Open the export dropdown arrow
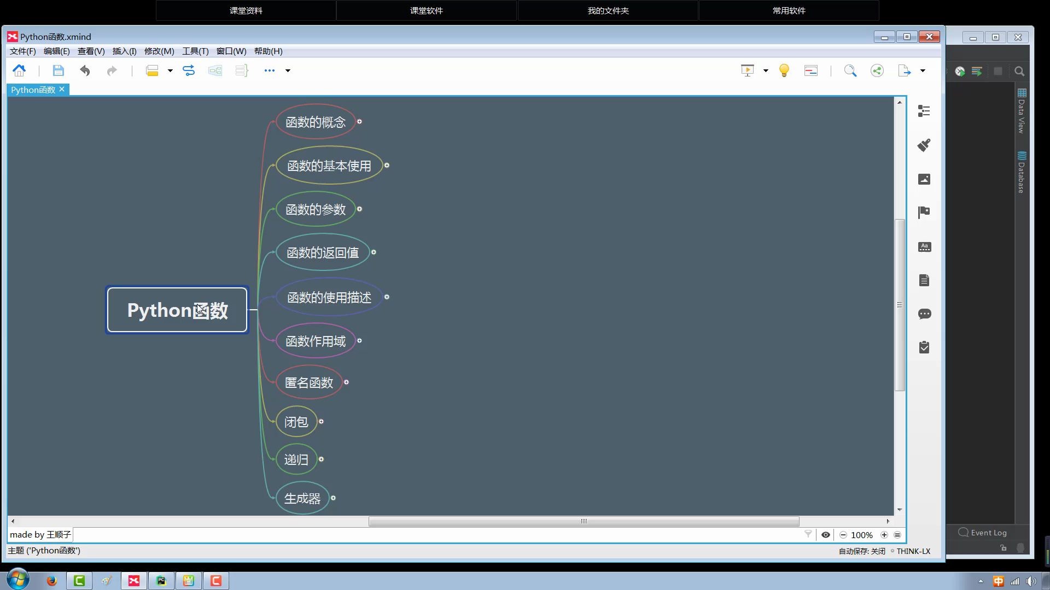Screen dimensions: 1050x590 coord(923,70)
